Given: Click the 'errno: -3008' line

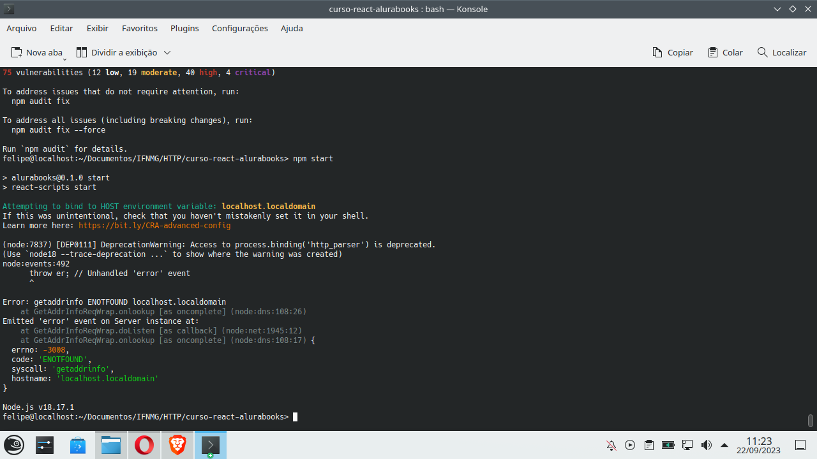Looking at the screenshot, I should [x=40, y=350].
